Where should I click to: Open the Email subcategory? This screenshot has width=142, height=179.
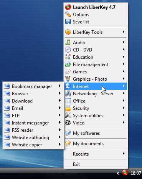[x=33, y=108]
